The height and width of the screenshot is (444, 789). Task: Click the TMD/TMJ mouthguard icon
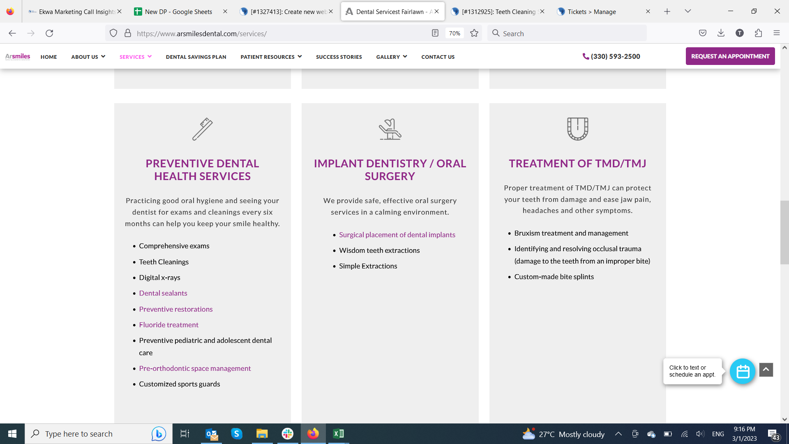tap(578, 129)
